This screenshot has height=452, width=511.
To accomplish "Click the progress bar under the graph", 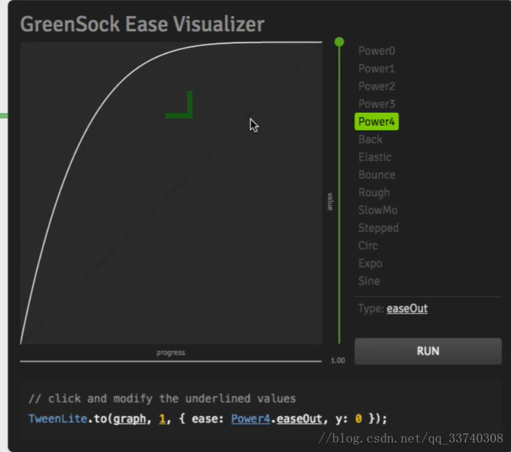I will tap(171, 361).
